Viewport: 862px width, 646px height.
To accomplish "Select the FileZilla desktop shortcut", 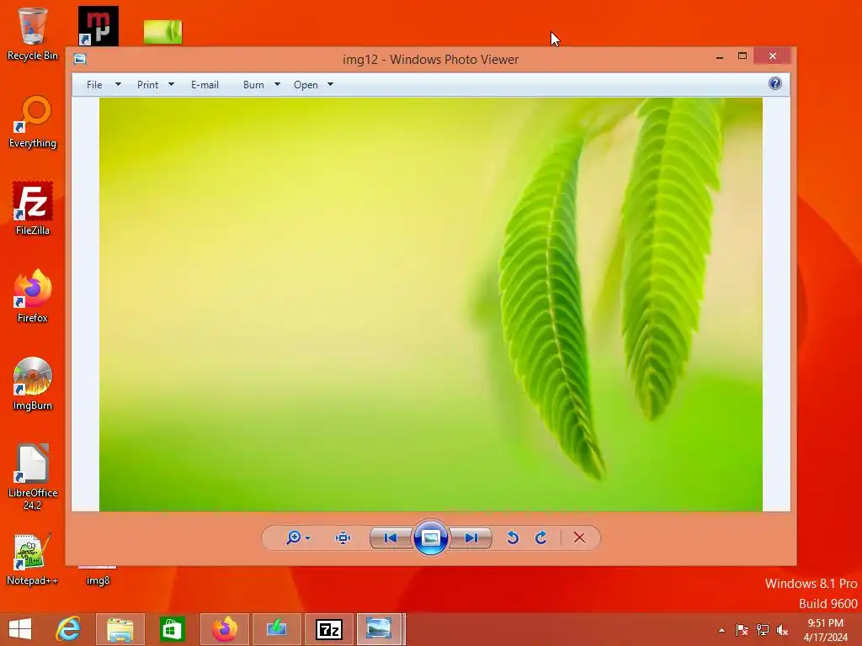I will (x=33, y=209).
